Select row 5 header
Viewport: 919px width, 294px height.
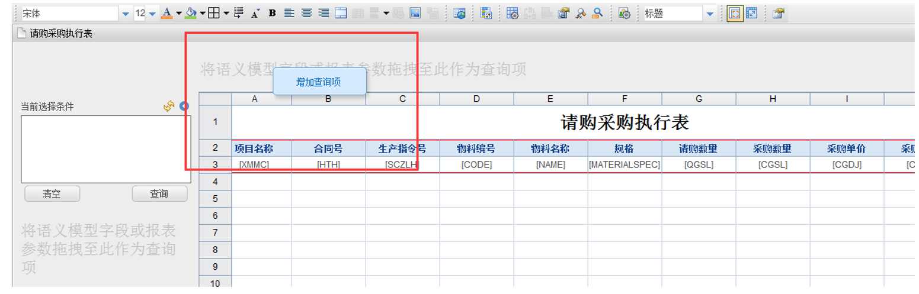point(215,199)
